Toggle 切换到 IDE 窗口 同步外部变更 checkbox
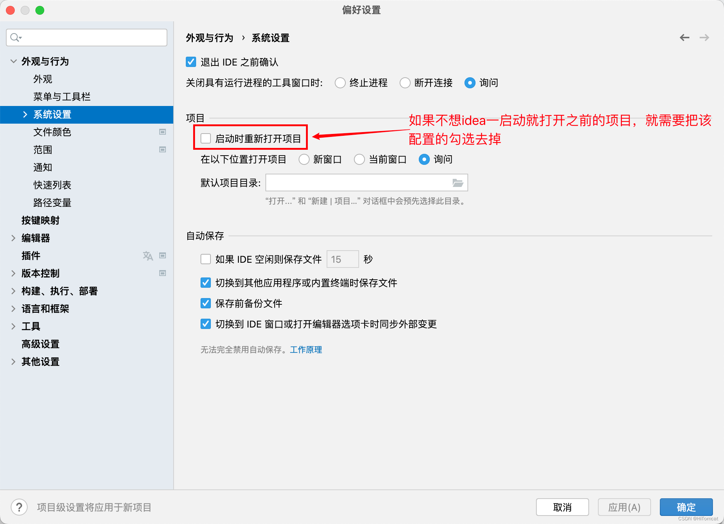The image size is (724, 524). 206,324
